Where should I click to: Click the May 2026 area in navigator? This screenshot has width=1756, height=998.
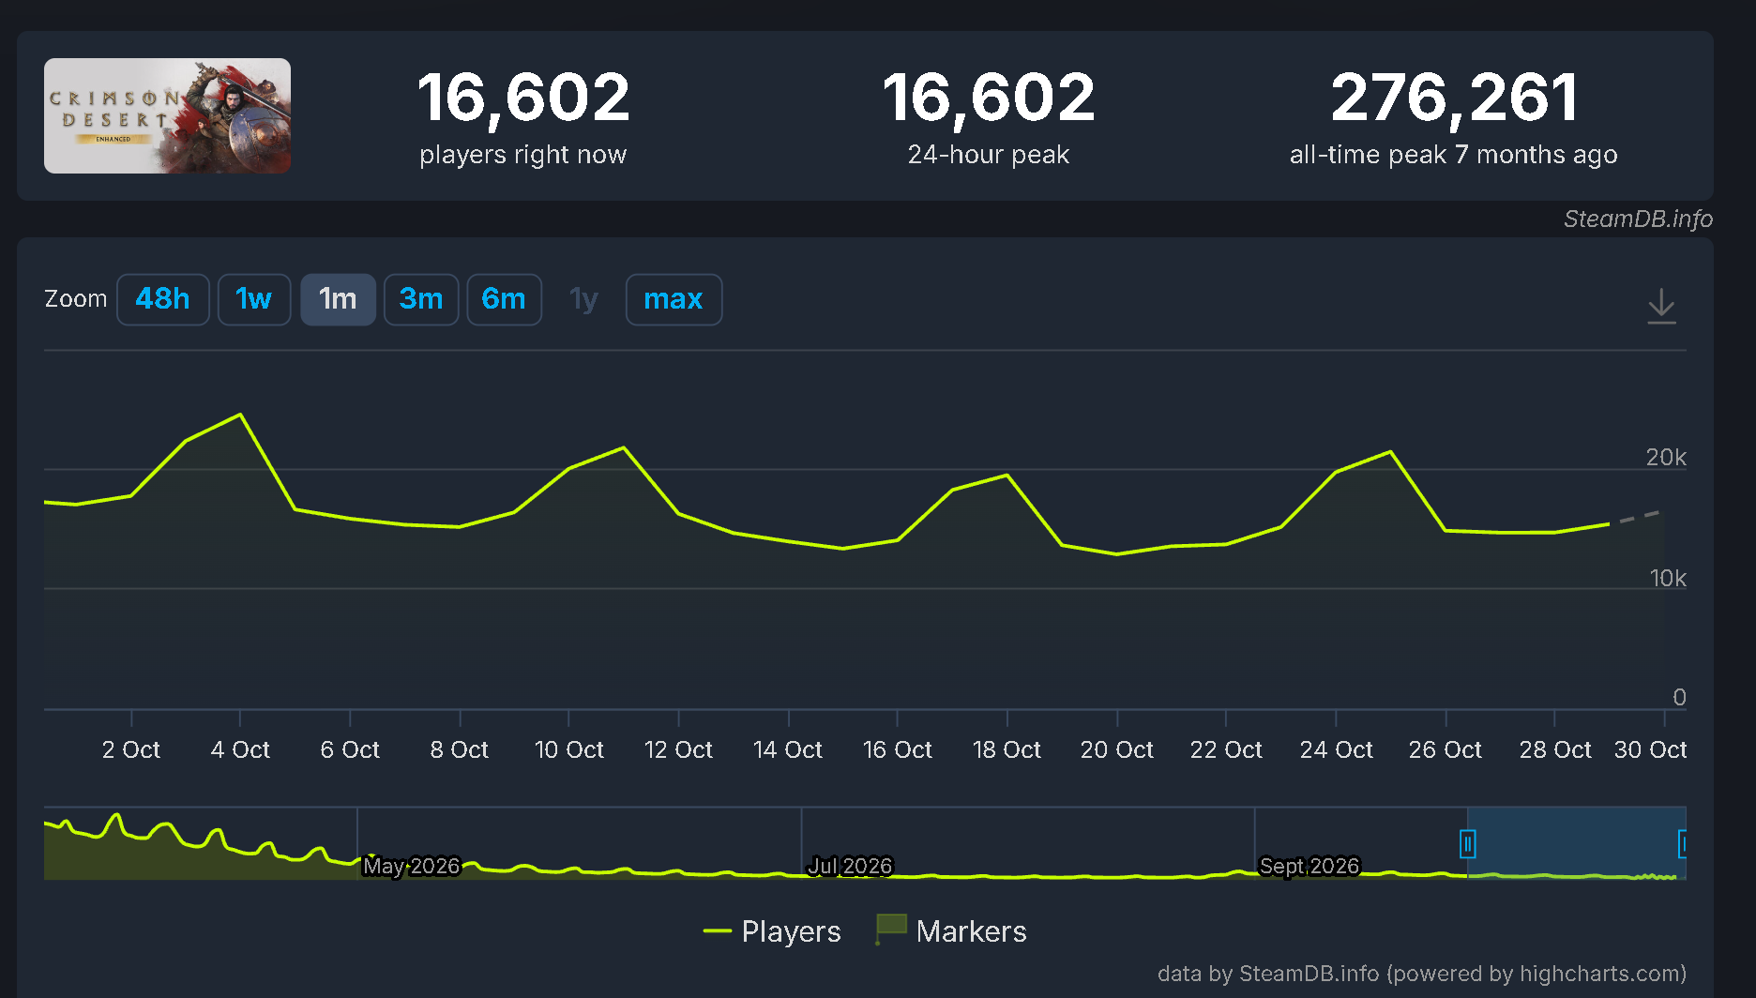[412, 866]
